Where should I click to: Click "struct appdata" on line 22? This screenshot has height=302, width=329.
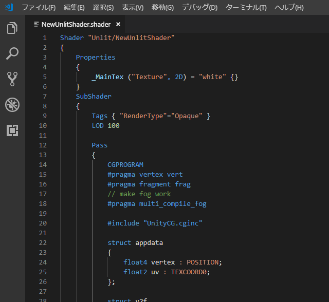(x=135, y=243)
